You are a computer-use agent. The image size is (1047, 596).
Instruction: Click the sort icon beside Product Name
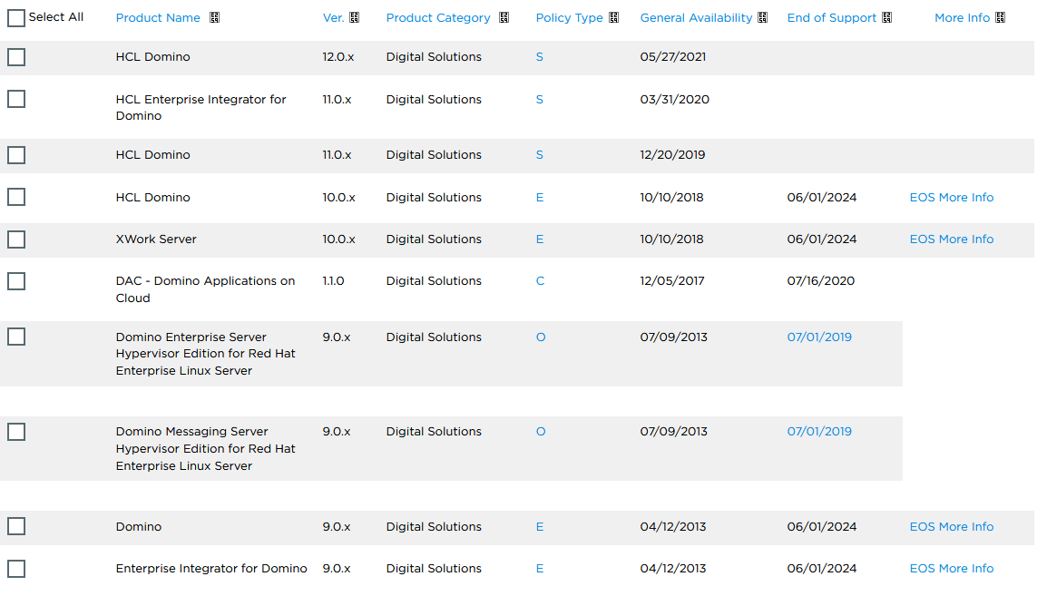[214, 18]
